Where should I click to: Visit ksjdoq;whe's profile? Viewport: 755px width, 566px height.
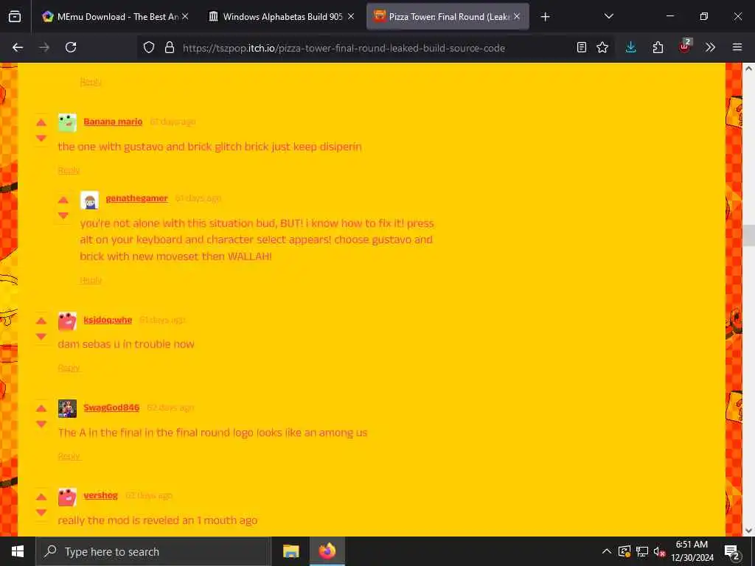point(108,320)
